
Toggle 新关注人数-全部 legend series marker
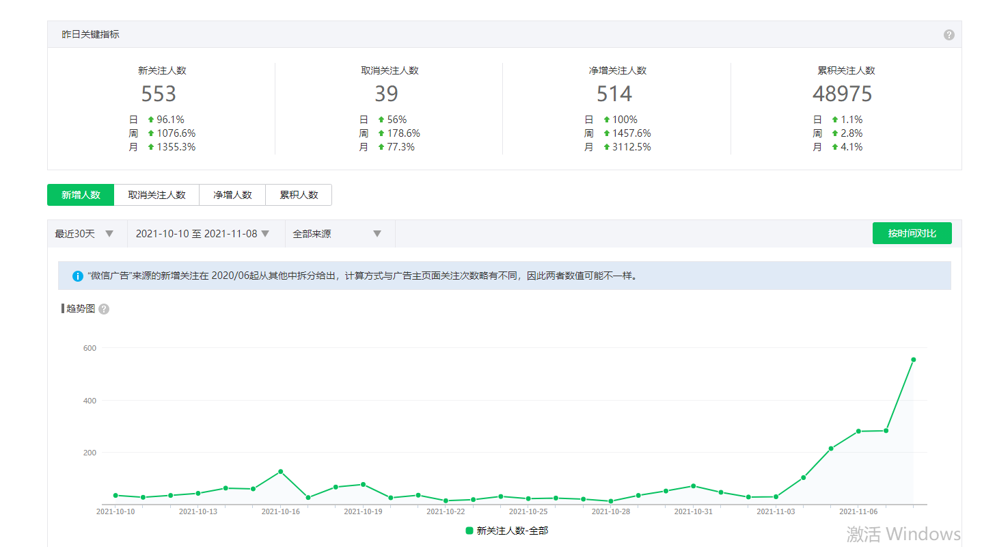click(469, 531)
